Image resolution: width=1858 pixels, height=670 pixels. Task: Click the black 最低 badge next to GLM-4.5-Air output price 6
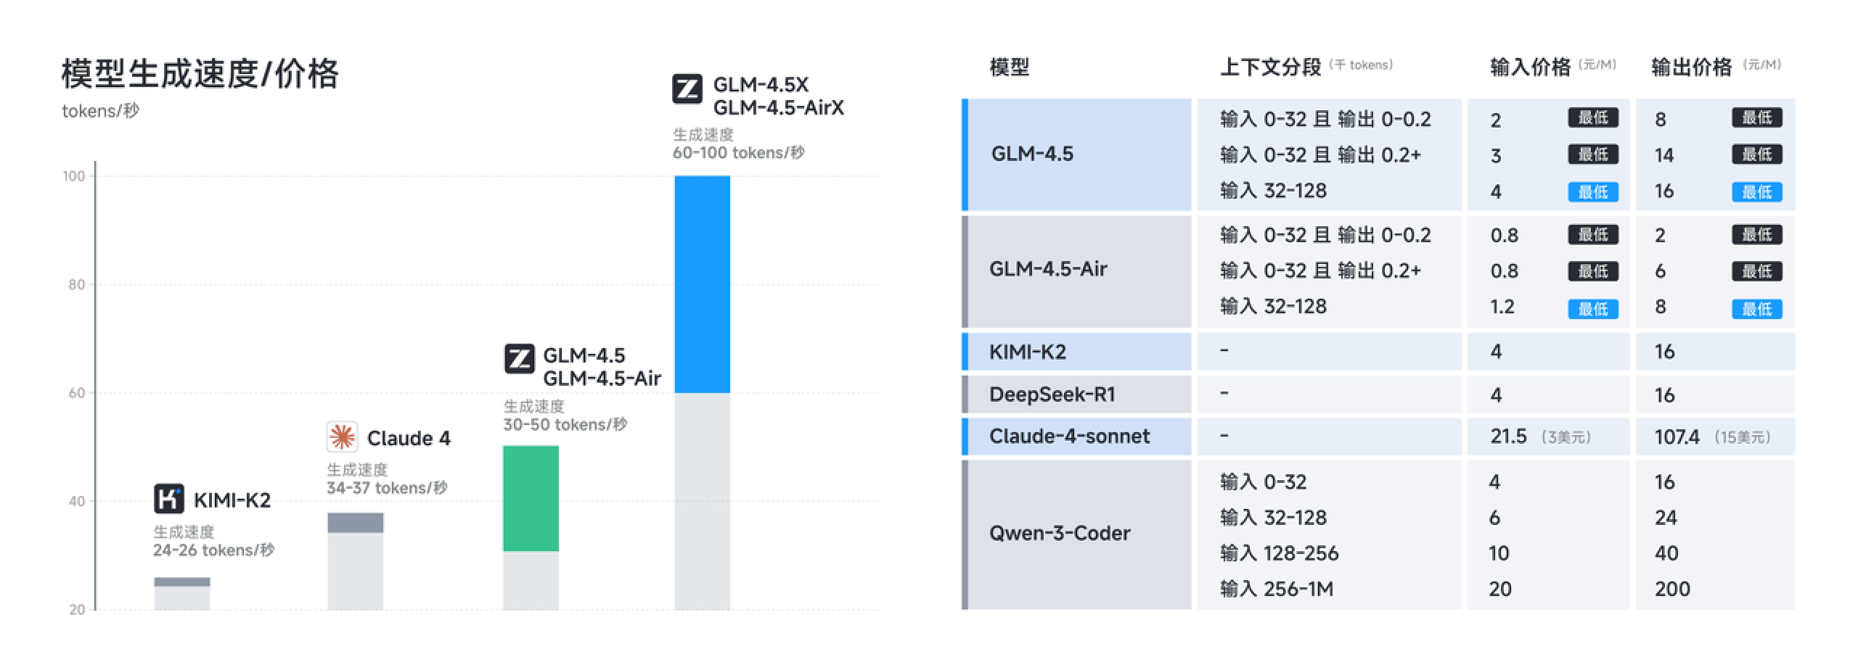point(1757,271)
